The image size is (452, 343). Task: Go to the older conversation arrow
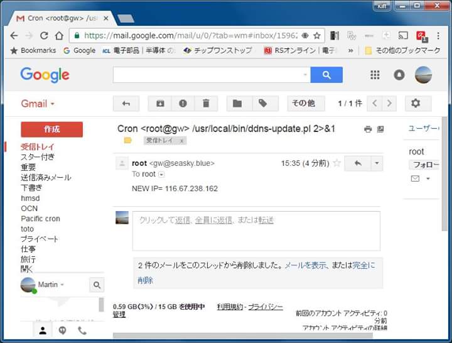pyautogui.click(x=389, y=103)
